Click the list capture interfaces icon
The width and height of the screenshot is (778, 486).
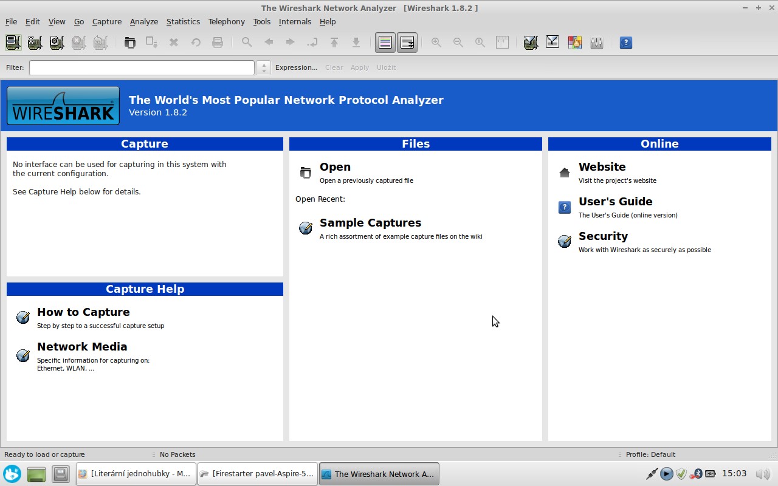(x=13, y=43)
